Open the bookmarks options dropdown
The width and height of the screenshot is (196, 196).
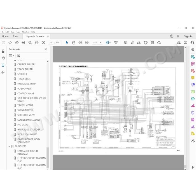tap(11, 56)
